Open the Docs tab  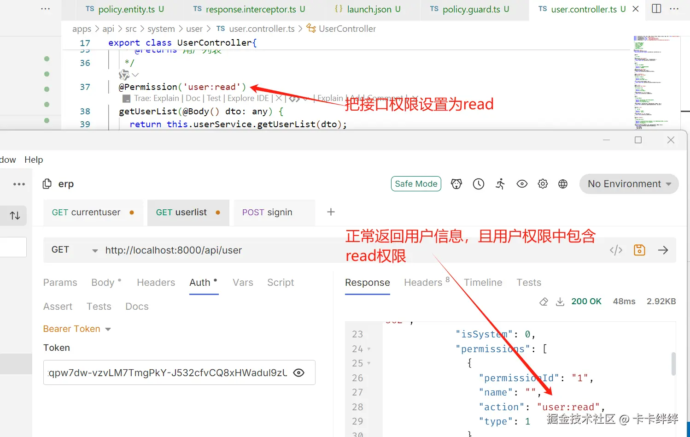pyautogui.click(x=137, y=307)
